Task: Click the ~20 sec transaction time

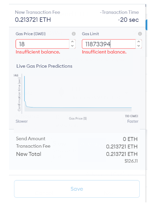Action: (128, 20)
